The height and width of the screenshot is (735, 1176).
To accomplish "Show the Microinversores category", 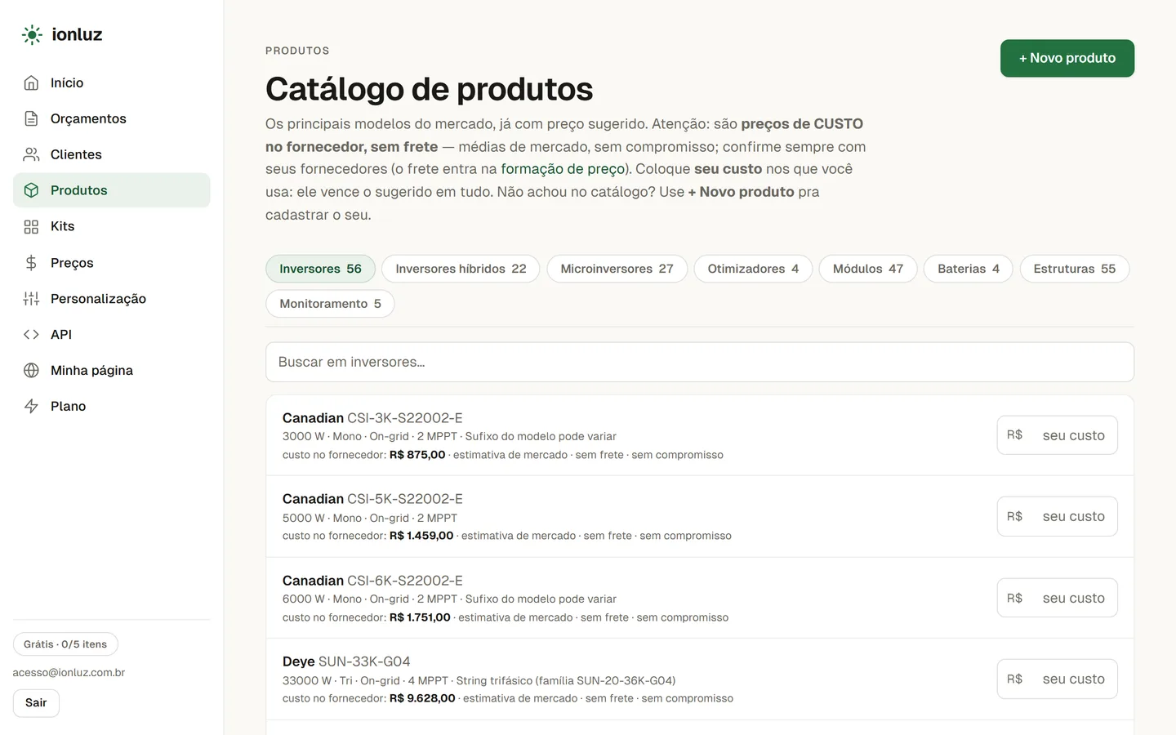I will point(617,269).
